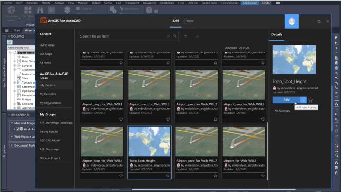Click the content grid vertical scrollbar
The image size is (341, 192).
pos(267,151)
